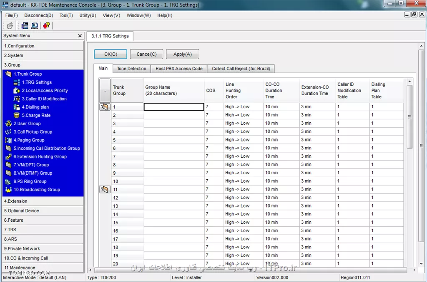Click the Call Pickup Group icon
The image size is (427, 282).
pos(8,132)
